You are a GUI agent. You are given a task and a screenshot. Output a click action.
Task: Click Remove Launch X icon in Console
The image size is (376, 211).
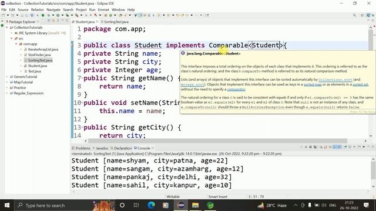coord(310,147)
